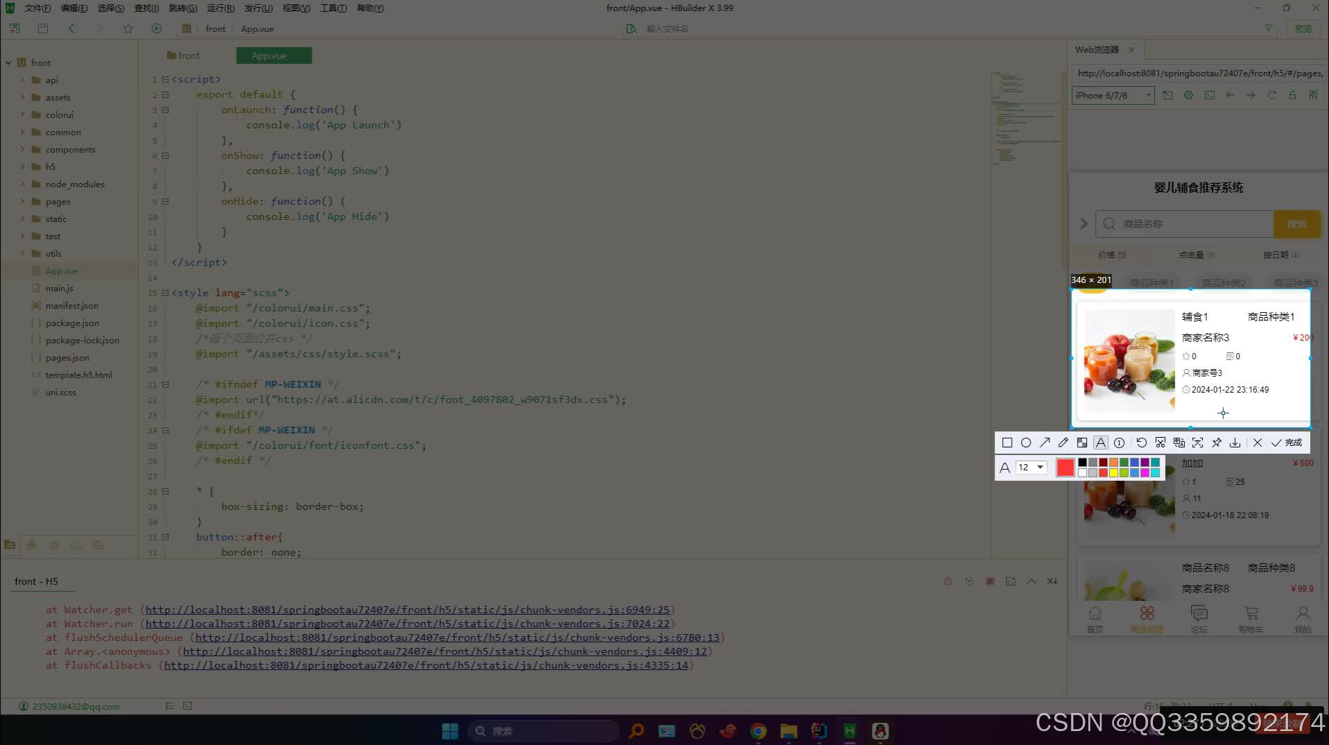Switch to the App.vue editor tab
This screenshot has width=1329, height=745.
point(273,55)
